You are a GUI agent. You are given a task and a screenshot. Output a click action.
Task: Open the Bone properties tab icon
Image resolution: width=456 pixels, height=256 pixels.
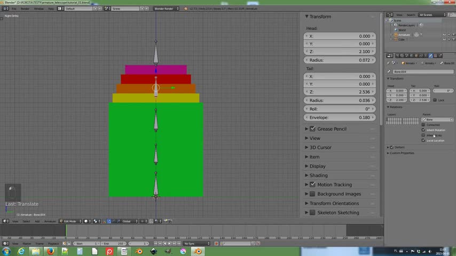pyautogui.click(x=431, y=55)
